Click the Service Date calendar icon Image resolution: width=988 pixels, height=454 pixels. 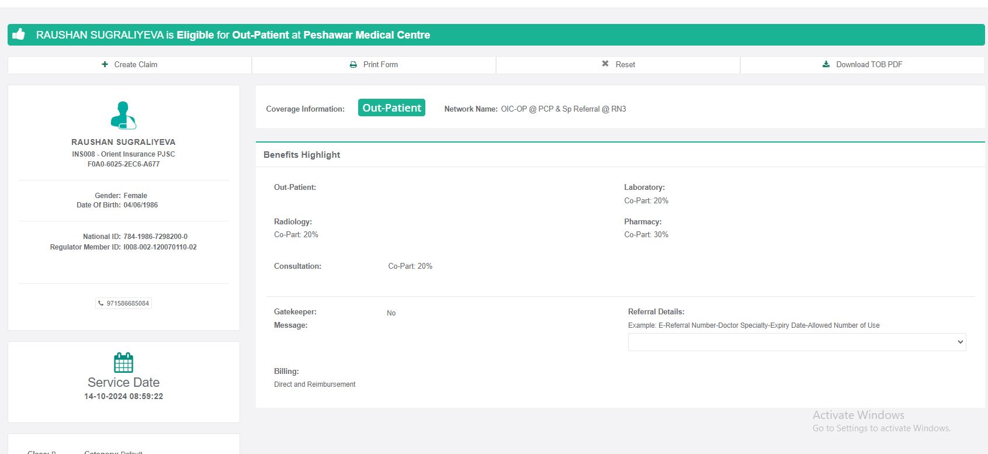tap(123, 362)
